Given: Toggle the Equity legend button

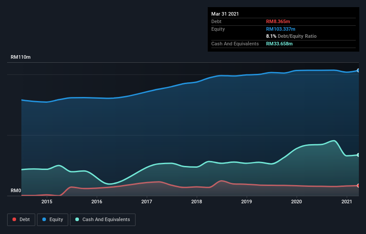Looking at the screenshot, I should [53, 220].
